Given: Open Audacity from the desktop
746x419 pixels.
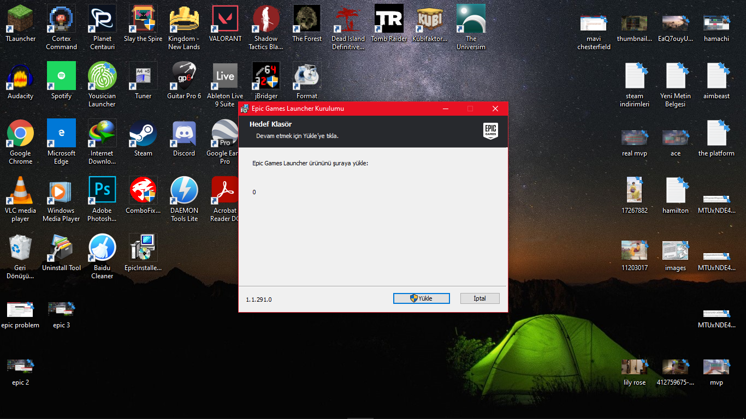Looking at the screenshot, I should 20,81.
